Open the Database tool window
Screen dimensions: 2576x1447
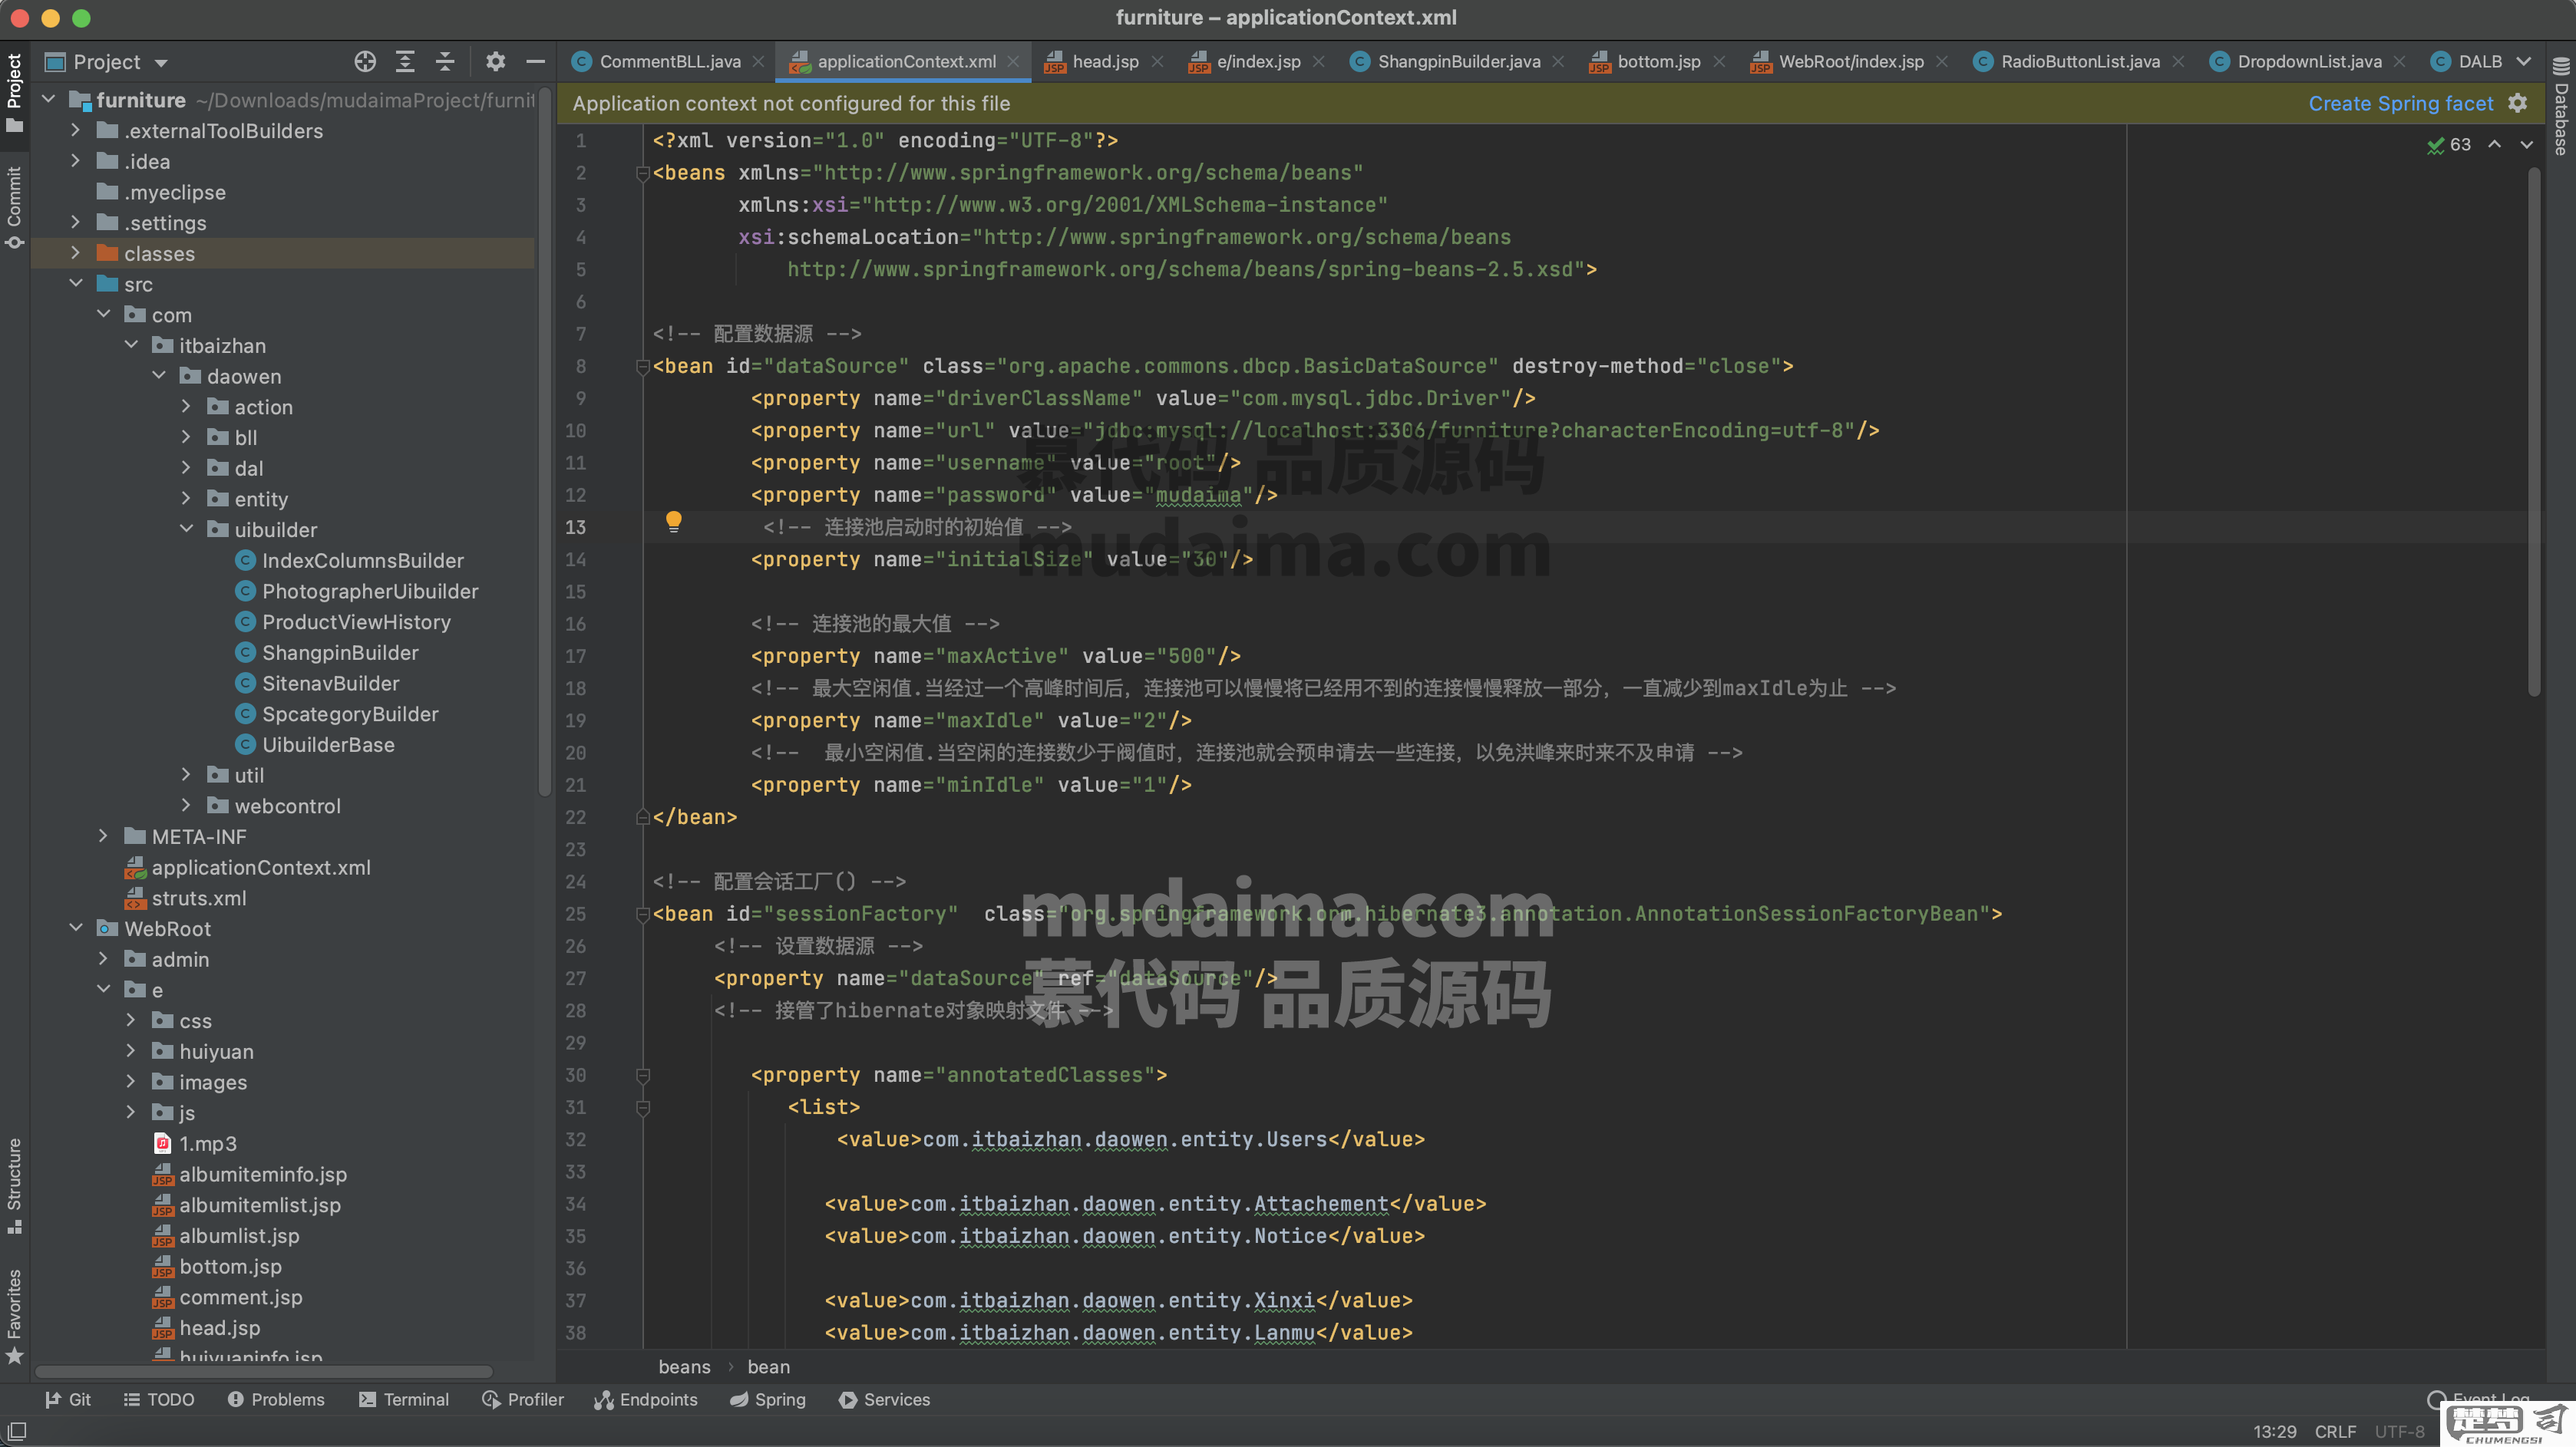[2561, 107]
